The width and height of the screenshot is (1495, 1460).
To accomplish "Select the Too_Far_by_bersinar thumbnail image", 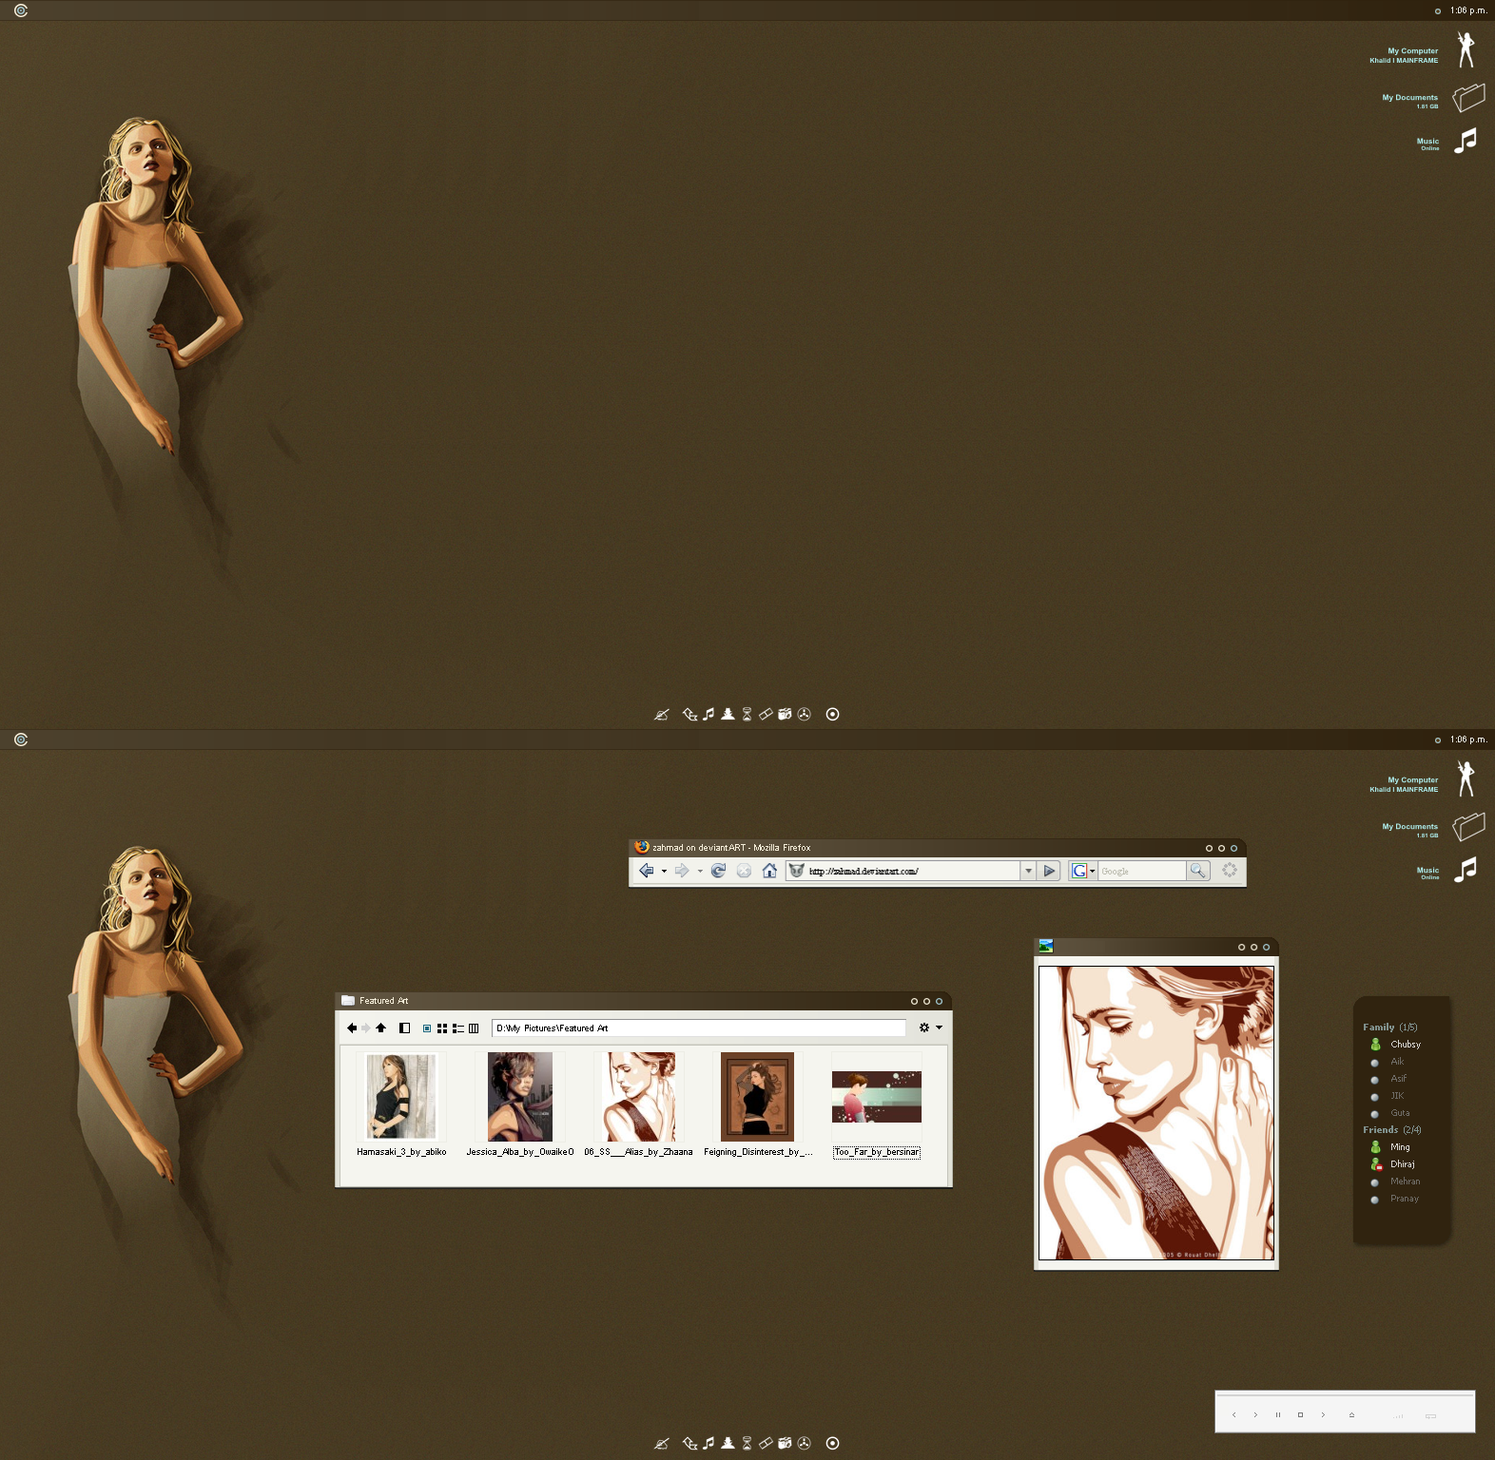I will tap(876, 1097).
